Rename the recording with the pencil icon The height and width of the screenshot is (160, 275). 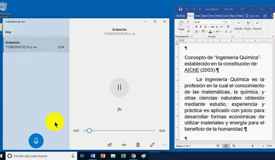[x=152, y=145]
